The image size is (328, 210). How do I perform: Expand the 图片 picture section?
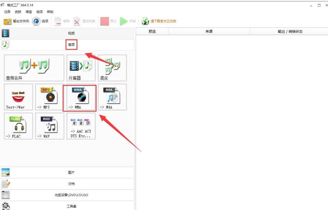[71, 172]
